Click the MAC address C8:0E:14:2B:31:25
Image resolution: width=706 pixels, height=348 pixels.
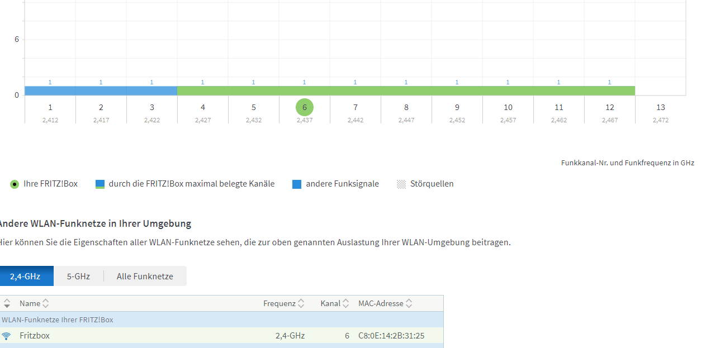[x=391, y=336]
